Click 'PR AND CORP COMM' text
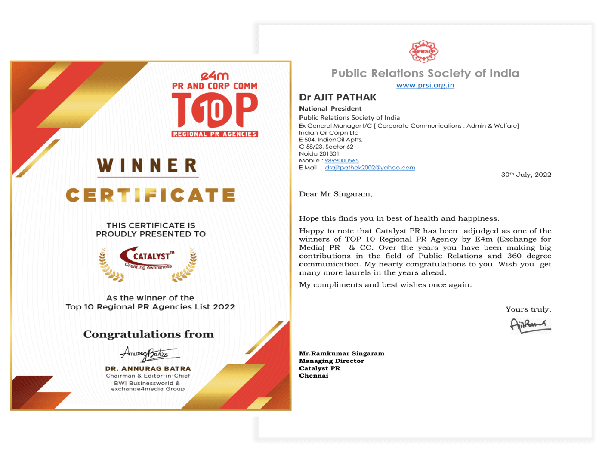The width and height of the screenshot is (602, 465). [x=215, y=86]
